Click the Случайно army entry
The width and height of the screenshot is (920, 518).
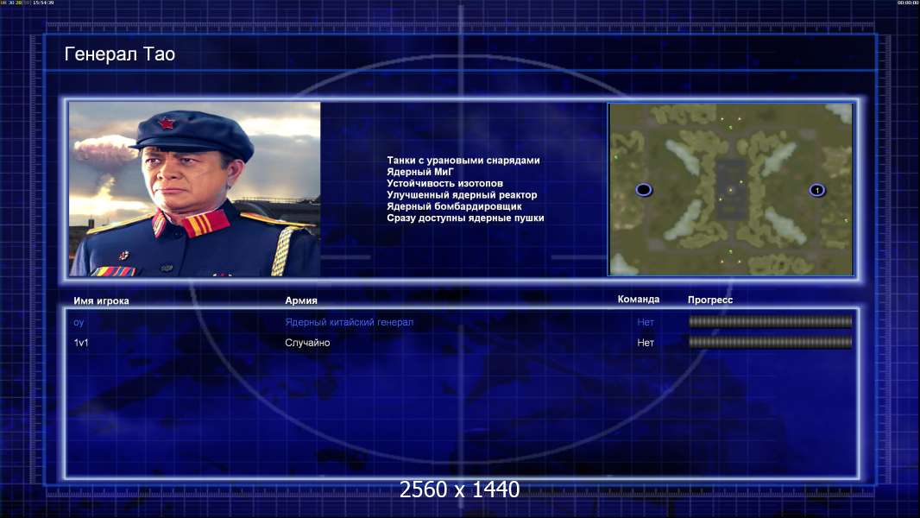click(x=307, y=343)
